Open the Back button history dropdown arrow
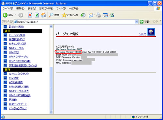The height and width of the screenshot is (120, 163). (15, 15)
